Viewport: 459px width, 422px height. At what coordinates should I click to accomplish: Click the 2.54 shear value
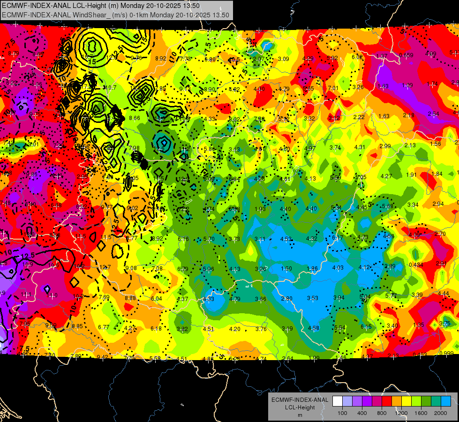433,113
